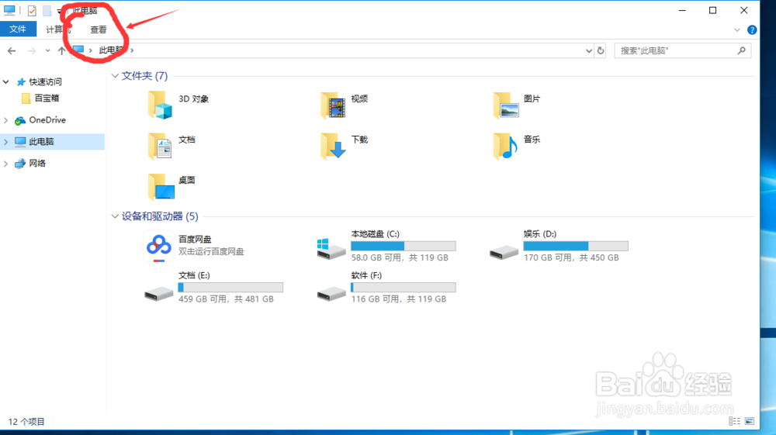The width and height of the screenshot is (776, 435).
Task: Click the search magnifier icon
Action: 741,50
